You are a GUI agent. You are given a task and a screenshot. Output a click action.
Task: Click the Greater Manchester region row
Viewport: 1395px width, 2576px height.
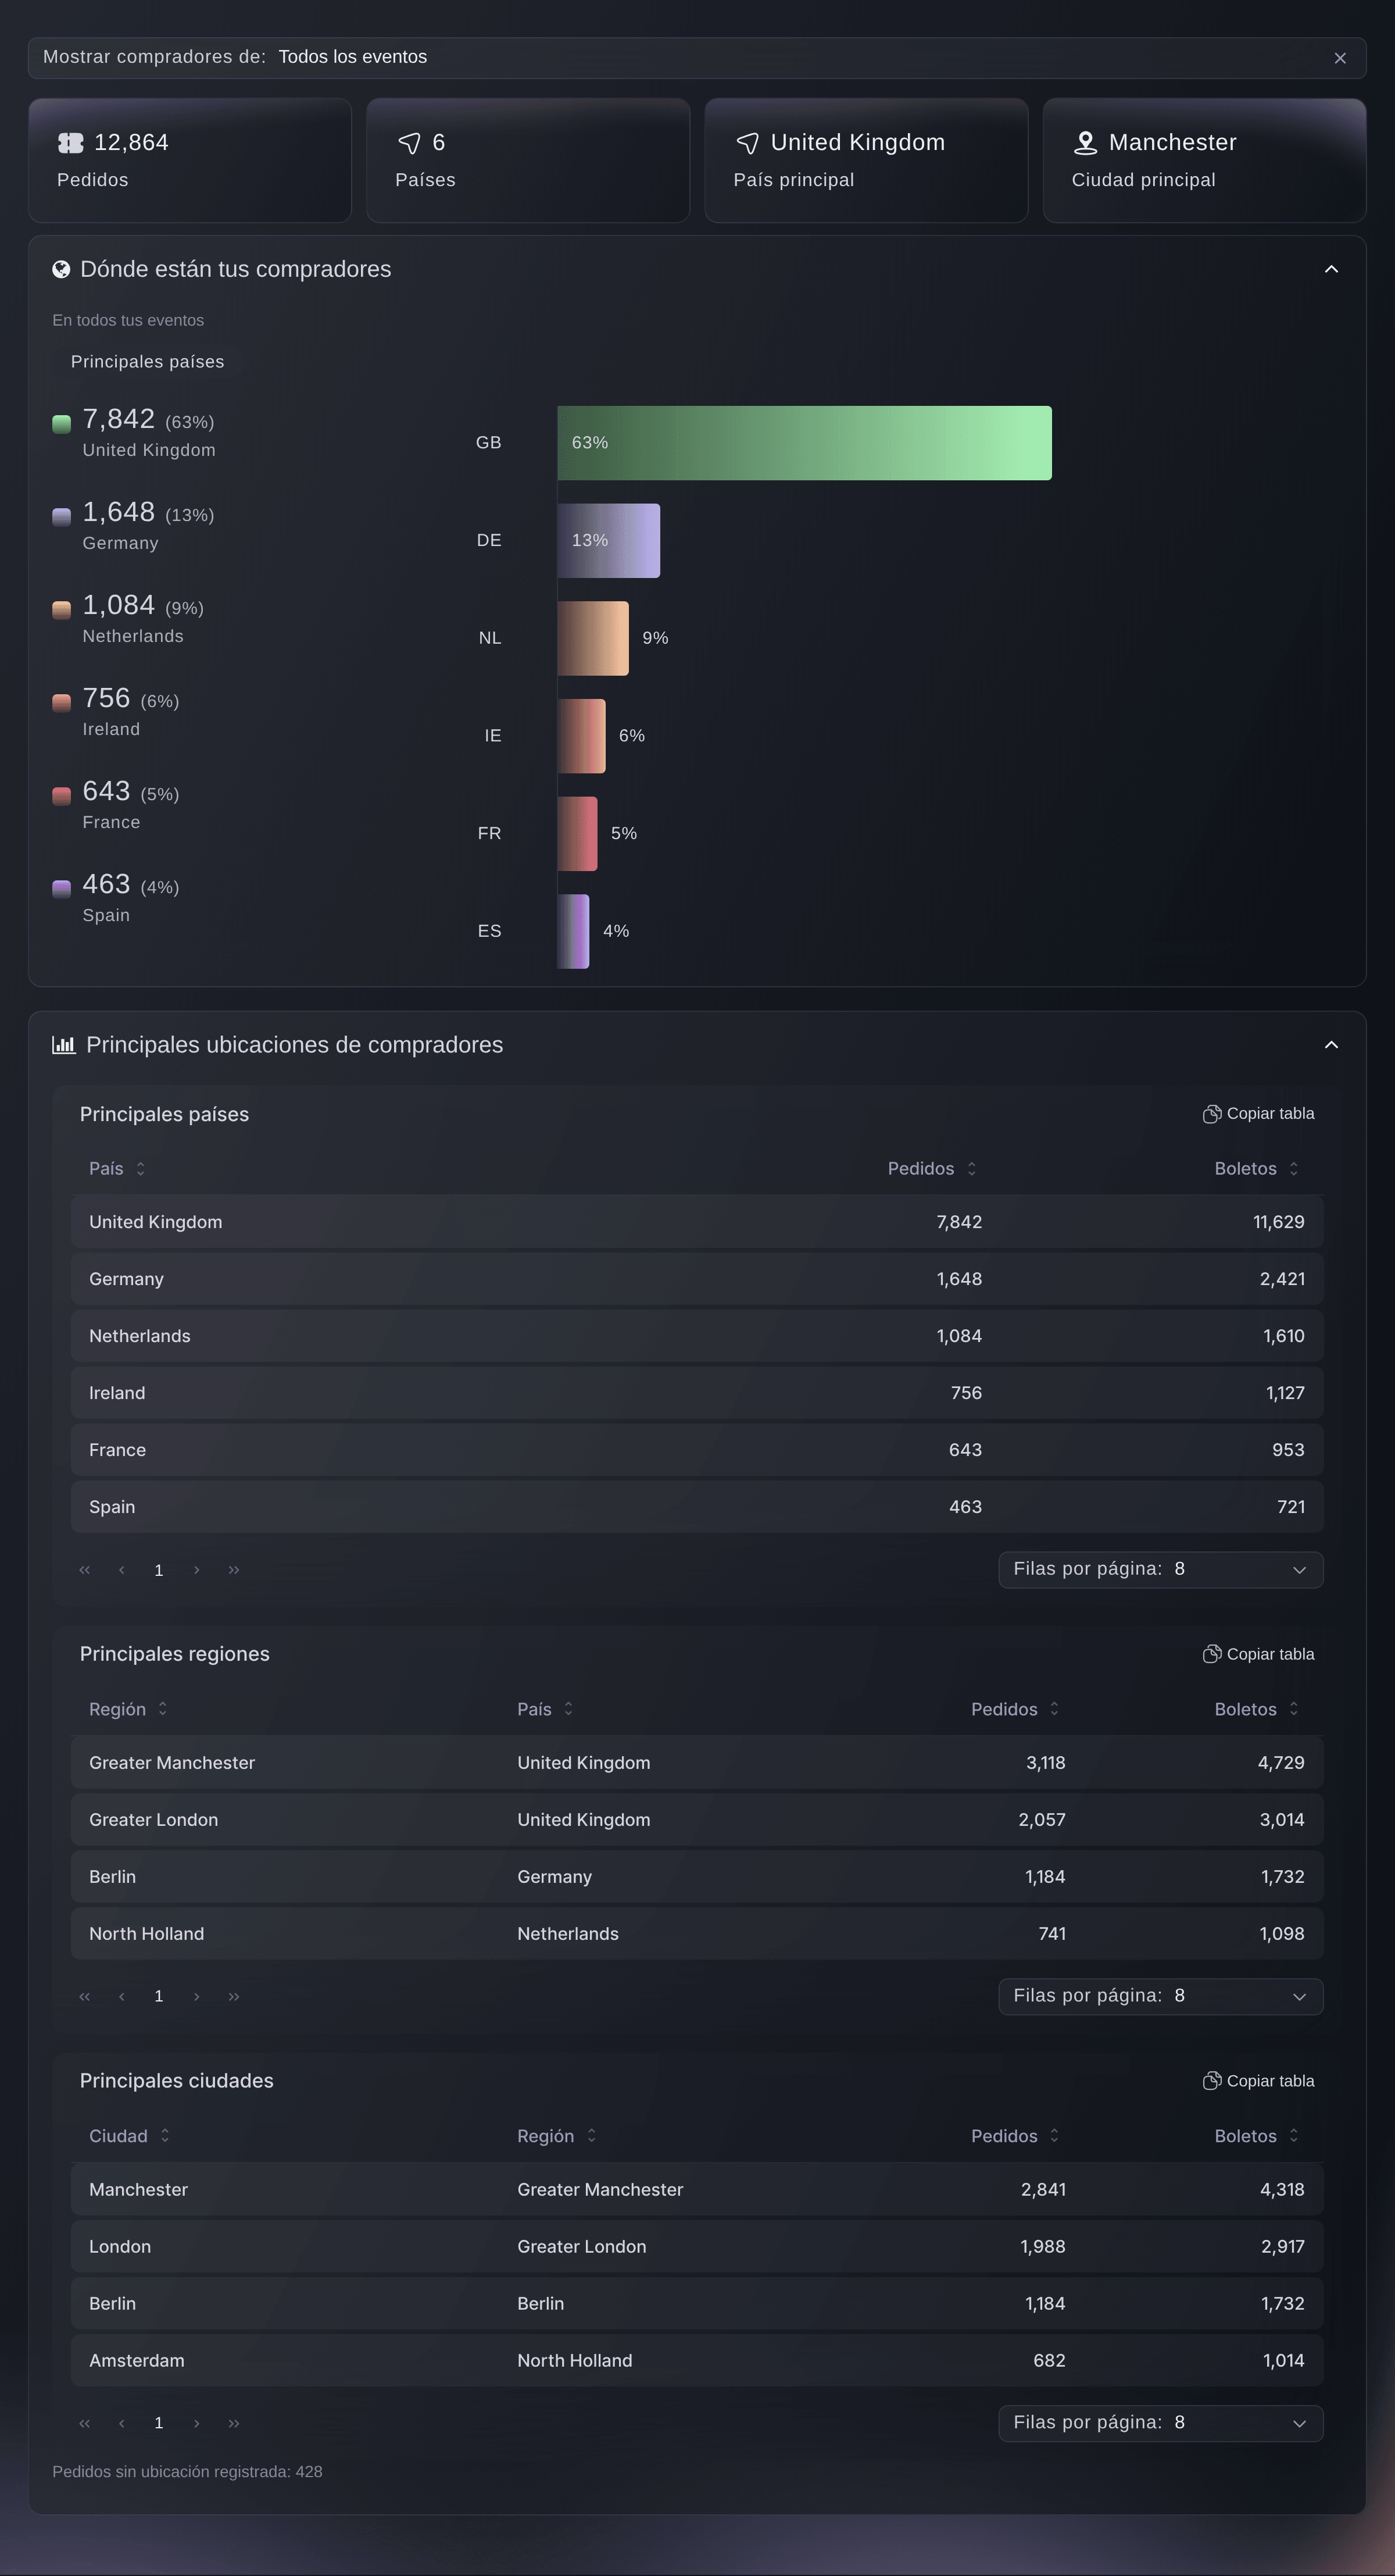[696, 1763]
